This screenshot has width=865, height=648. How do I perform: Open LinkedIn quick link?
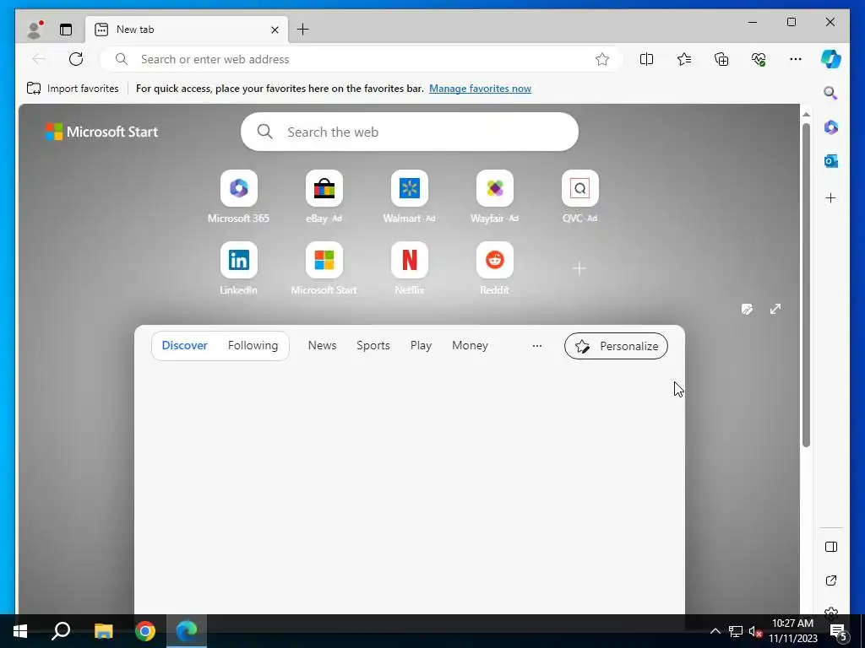coord(238,268)
